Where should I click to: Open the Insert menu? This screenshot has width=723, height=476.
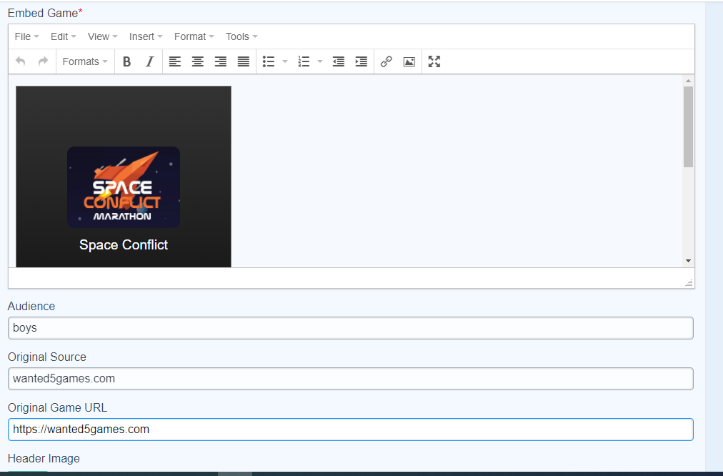tap(146, 36)
